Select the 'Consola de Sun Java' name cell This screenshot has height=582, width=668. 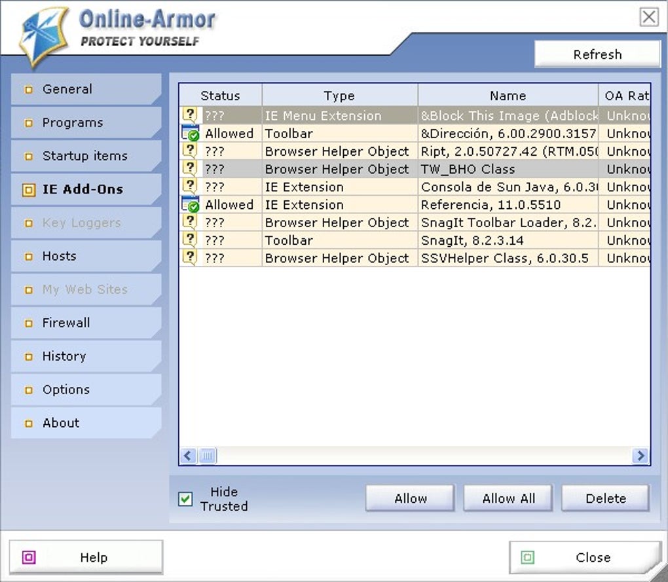(508, 187)
